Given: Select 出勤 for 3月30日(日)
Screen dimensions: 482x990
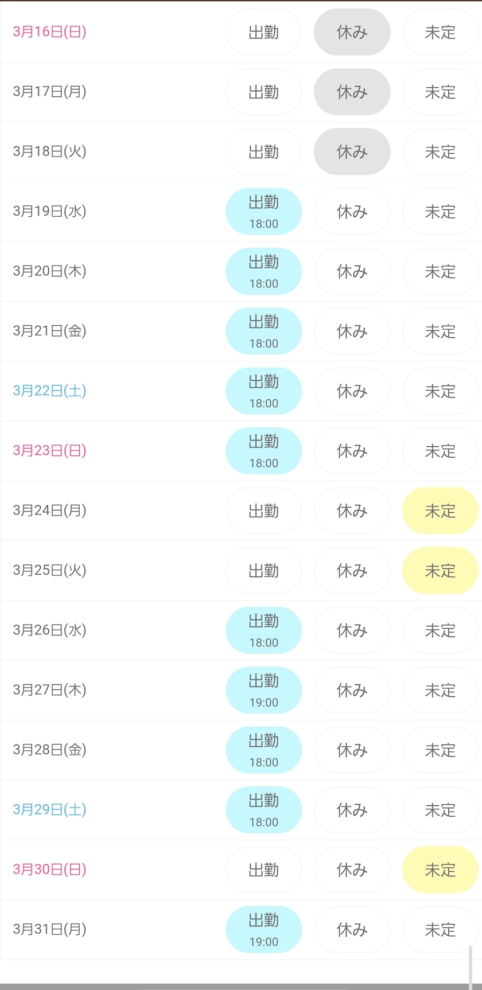Looking at the screenshot, I should pos(263,870).
